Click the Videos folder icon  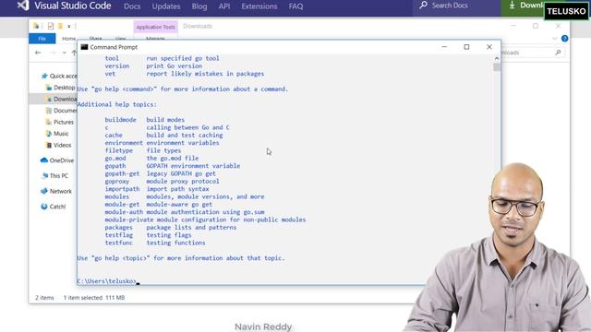49,145
